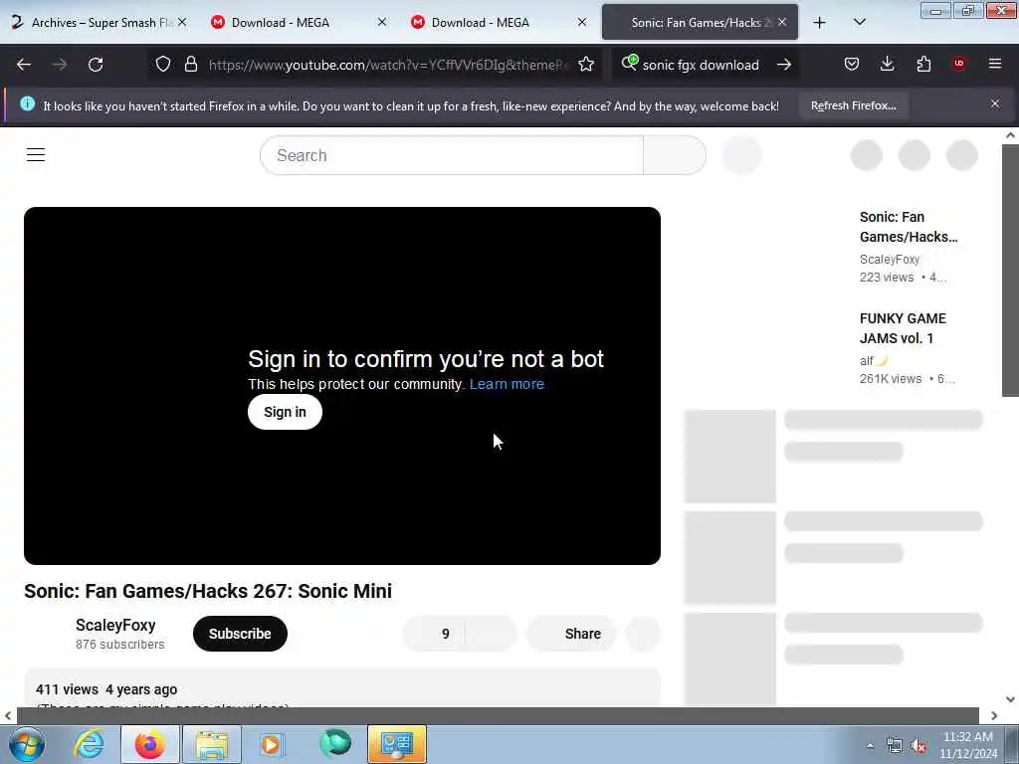Show hidden system tray icons
Screen dimensions: 1019x764
click(870, 746)
